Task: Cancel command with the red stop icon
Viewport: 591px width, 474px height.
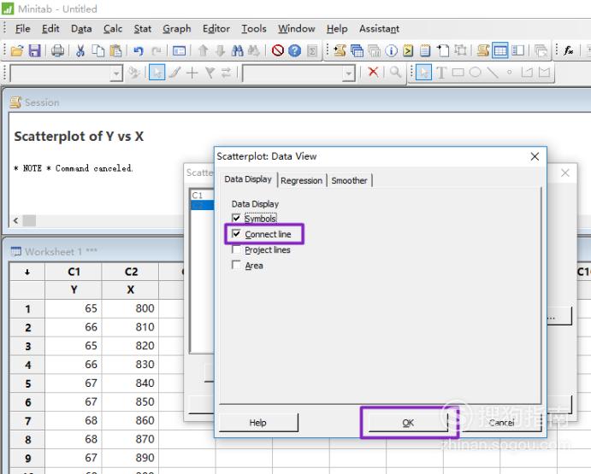Action: (278, 50)
